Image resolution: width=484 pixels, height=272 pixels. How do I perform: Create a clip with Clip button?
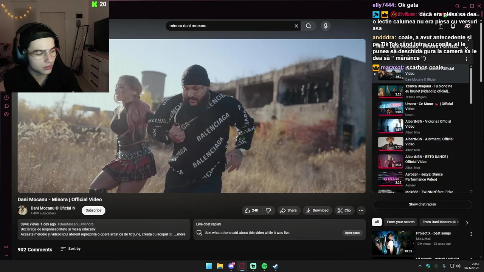(x=344, y=210)
